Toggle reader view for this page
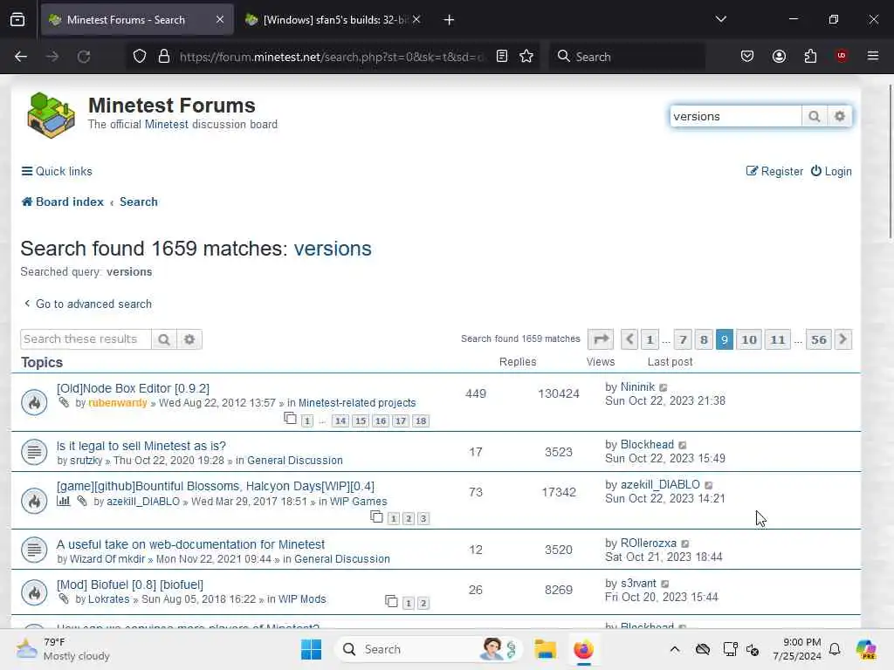Screen dimensions: 894x670 (502, 57)
